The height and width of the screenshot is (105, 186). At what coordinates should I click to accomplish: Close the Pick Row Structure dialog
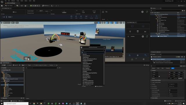[x=104, y=47]
